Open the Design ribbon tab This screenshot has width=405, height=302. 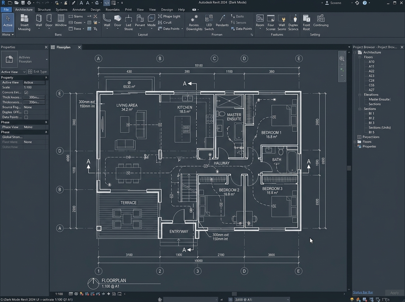point(96,10)
